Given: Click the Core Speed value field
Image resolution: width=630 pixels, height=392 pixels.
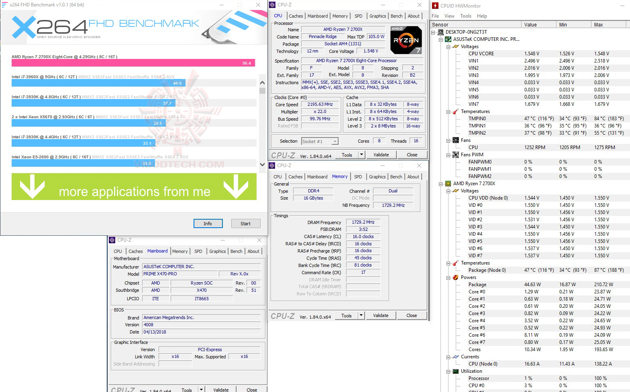Looking at the screenshot, I should (320, 105).
